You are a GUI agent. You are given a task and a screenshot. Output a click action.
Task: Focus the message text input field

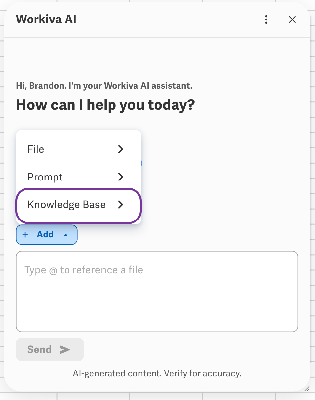pos(157,291)
